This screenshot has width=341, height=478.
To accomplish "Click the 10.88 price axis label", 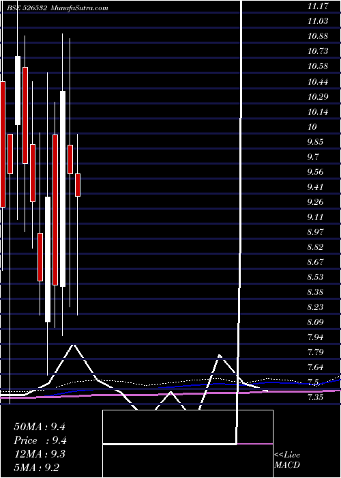I will click(318, 36).
